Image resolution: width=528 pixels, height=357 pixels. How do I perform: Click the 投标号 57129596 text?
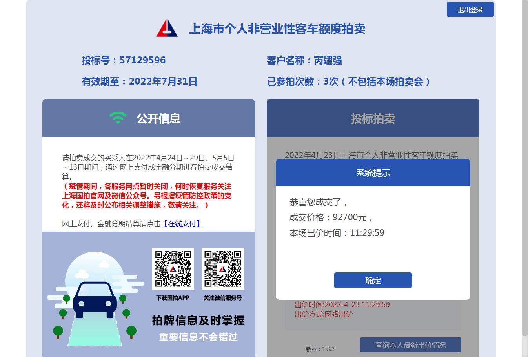tap(124, 60)
